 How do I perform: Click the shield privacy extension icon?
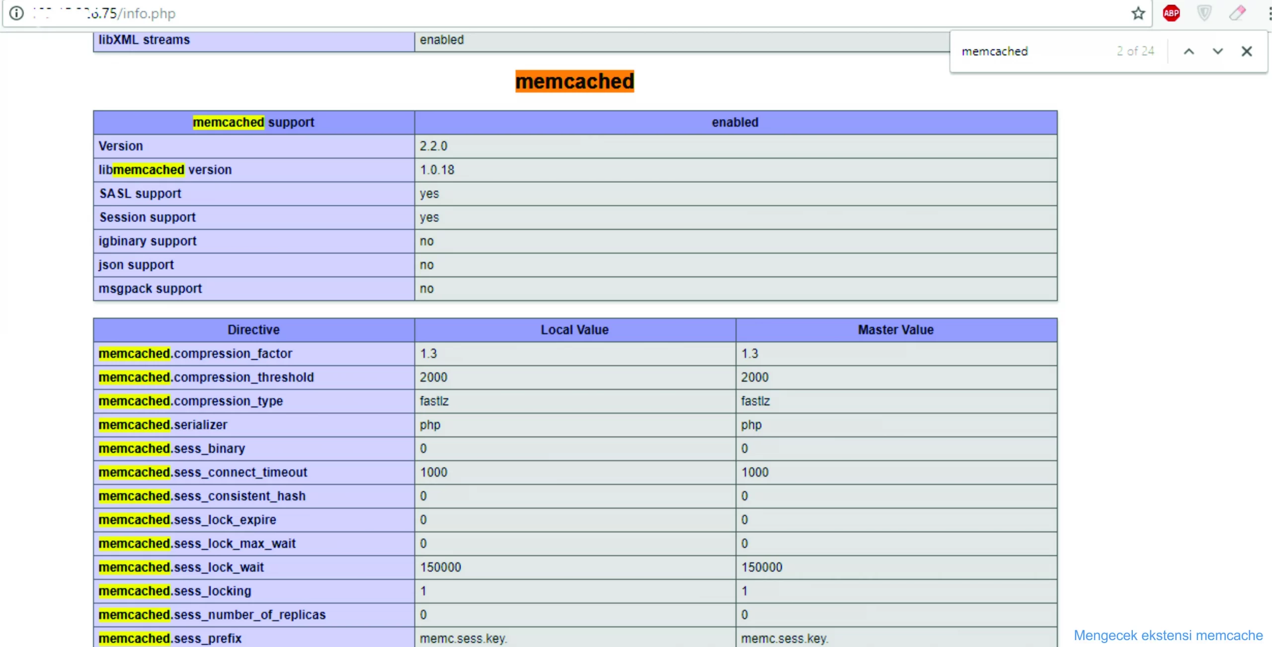click(1204, 13)
